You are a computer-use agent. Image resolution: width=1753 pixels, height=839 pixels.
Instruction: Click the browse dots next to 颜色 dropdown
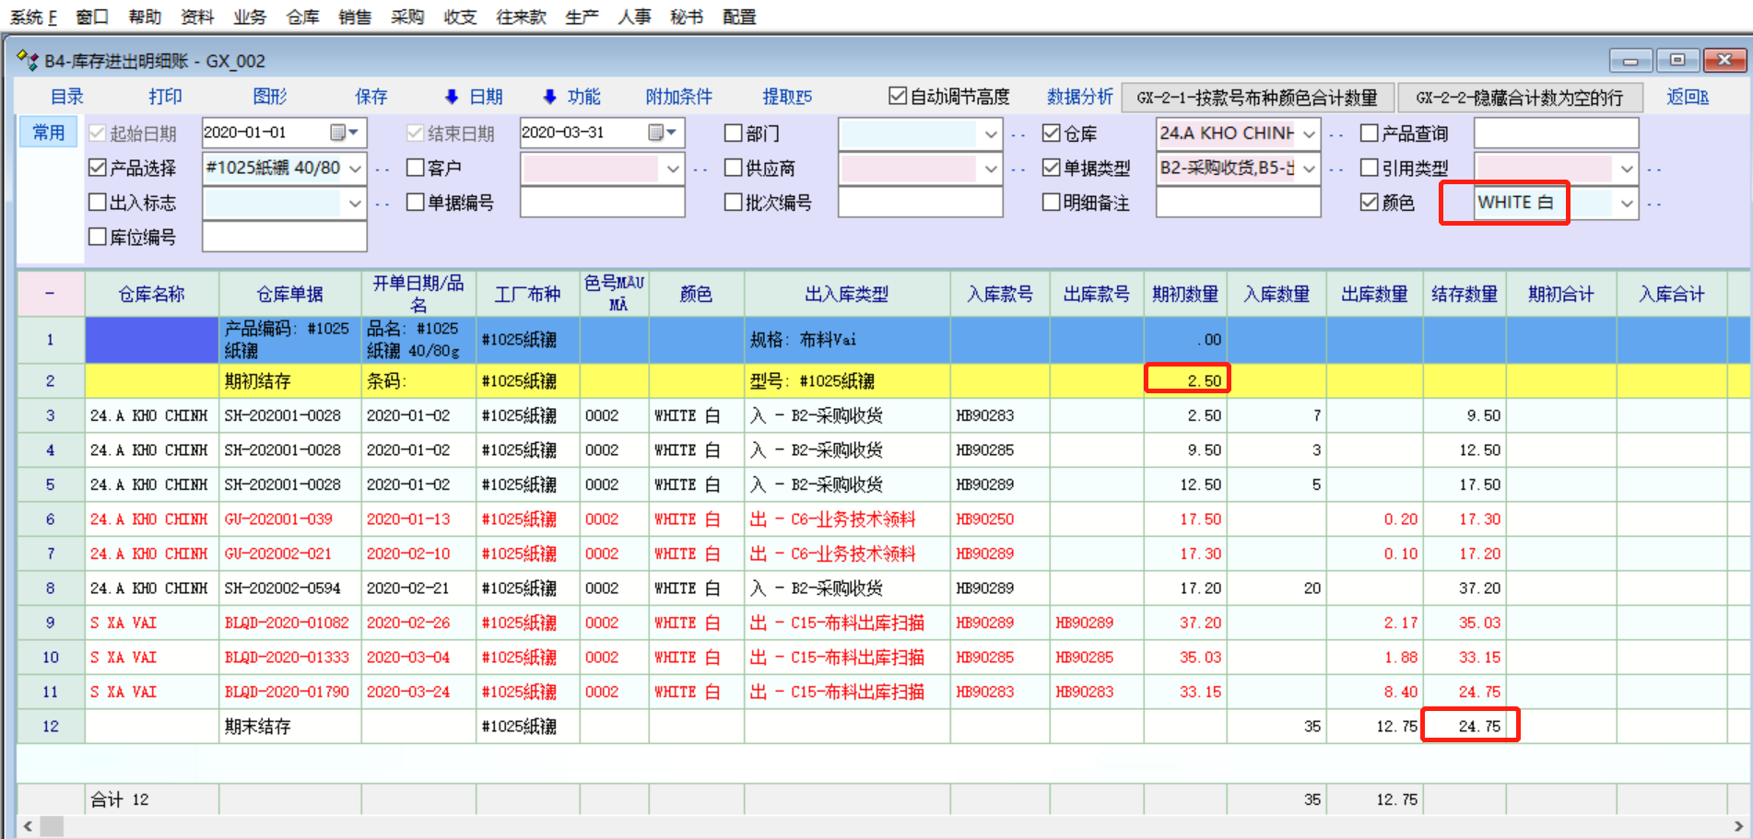[x=1654, y=204]
